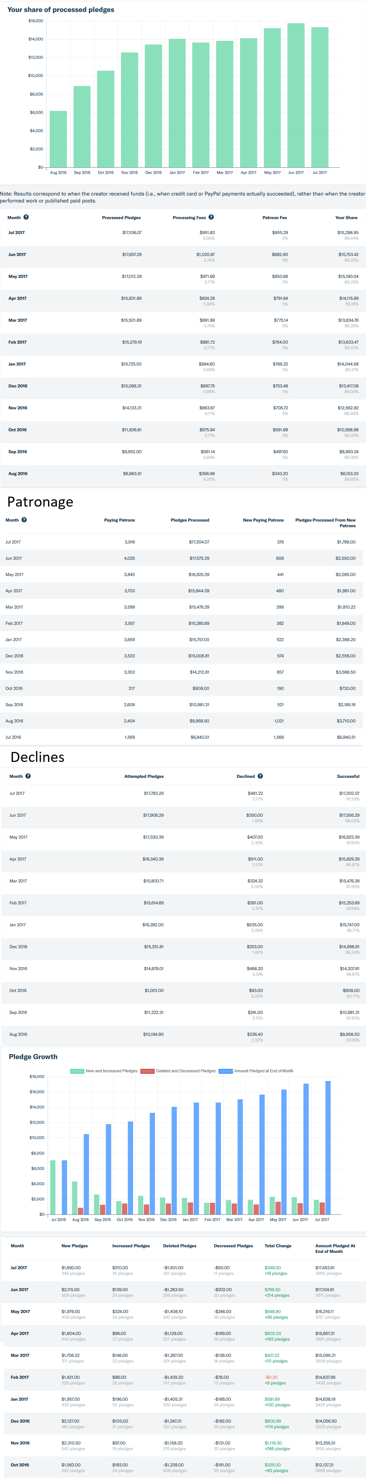Click the Your Share column header
The height and width of the screenshot is (1482, 366).
[346, 218]
